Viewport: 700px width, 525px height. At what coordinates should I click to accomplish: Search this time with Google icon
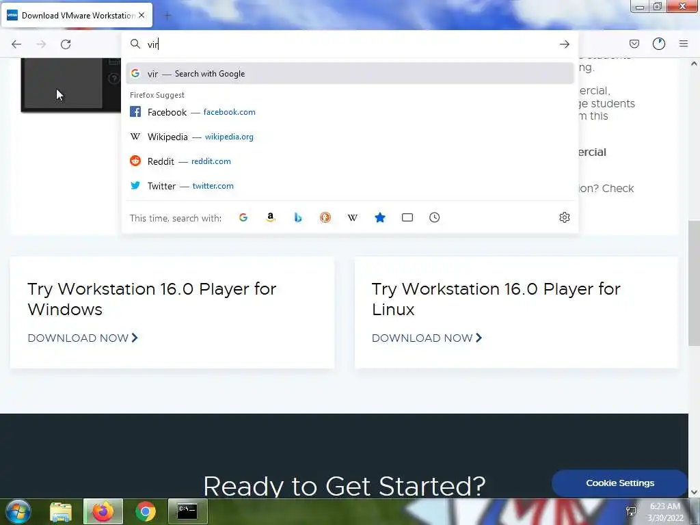[243, 217]
